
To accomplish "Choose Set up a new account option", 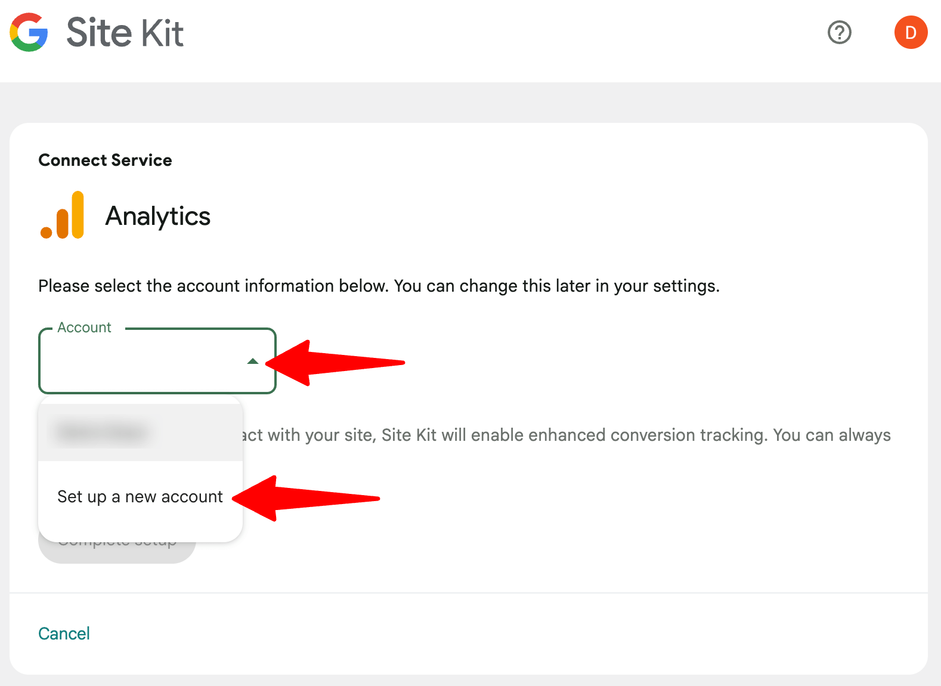I will tap(140, 496).
